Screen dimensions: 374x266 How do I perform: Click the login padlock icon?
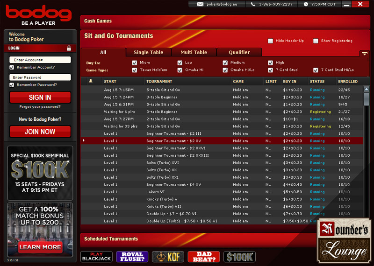pos(69,48)
